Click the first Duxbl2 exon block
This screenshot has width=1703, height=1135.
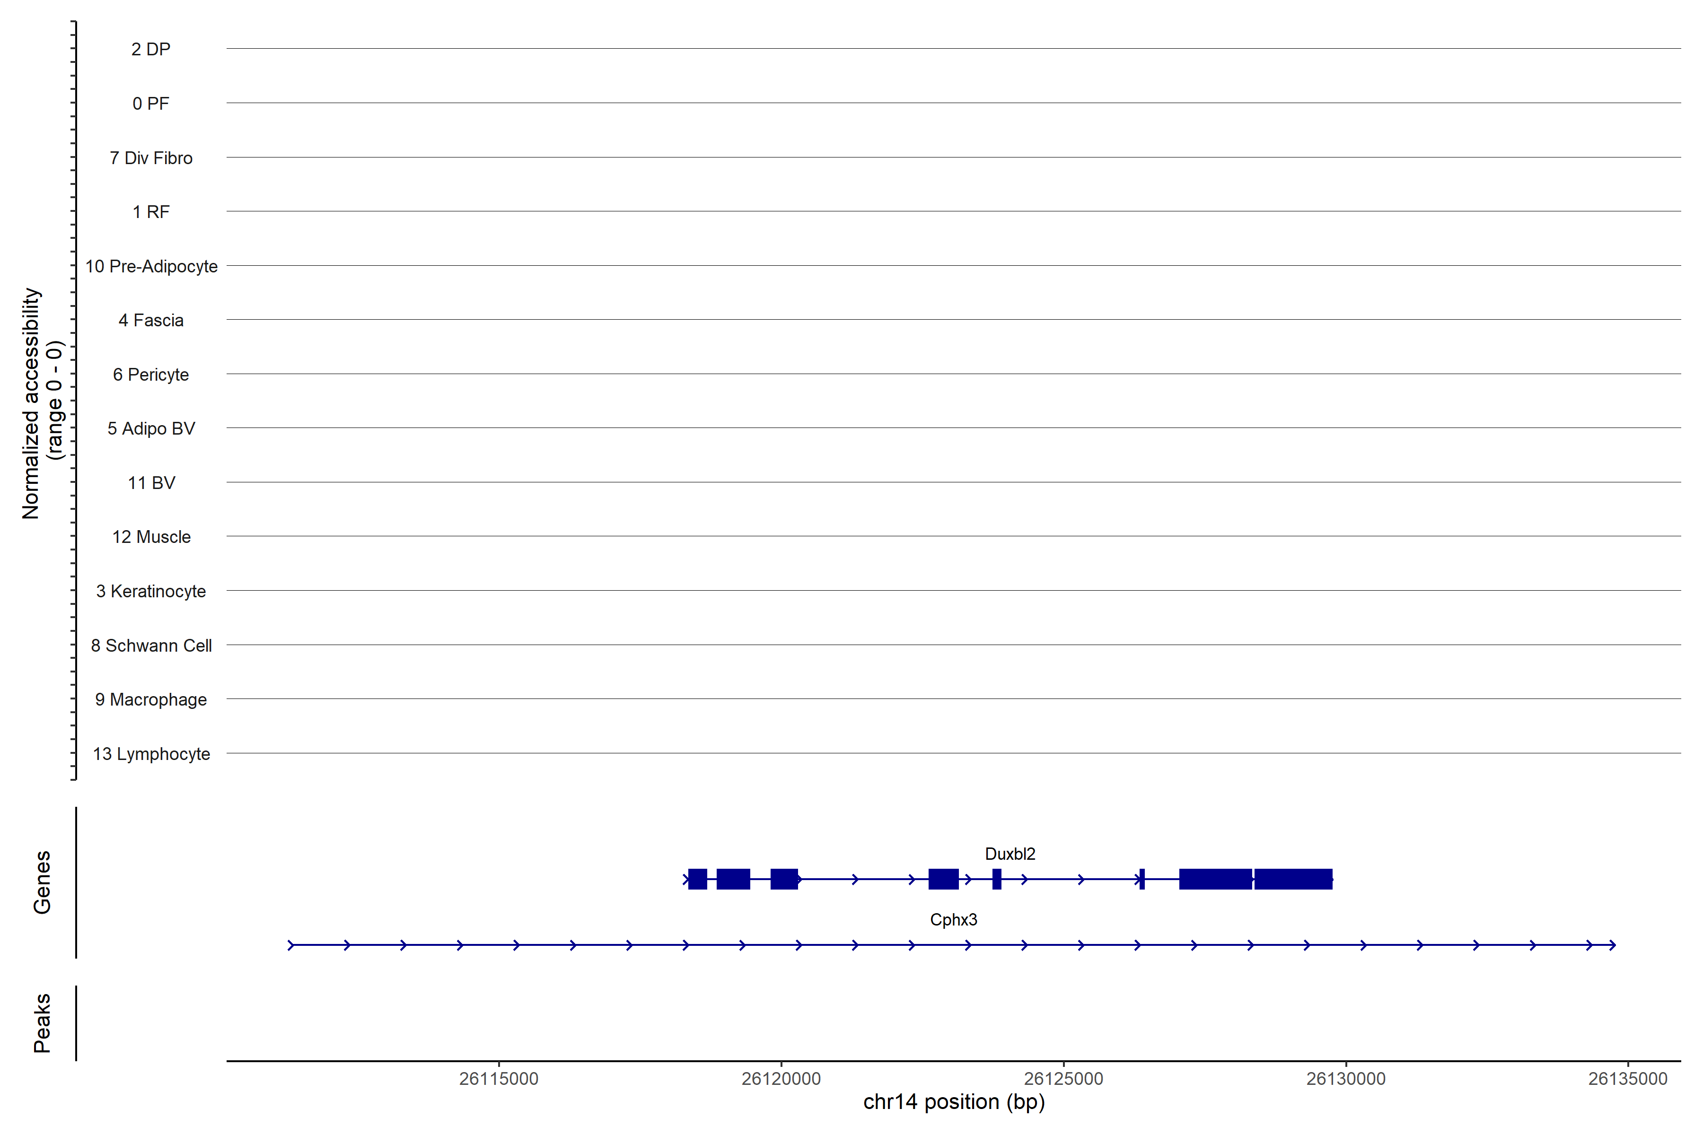697,880
